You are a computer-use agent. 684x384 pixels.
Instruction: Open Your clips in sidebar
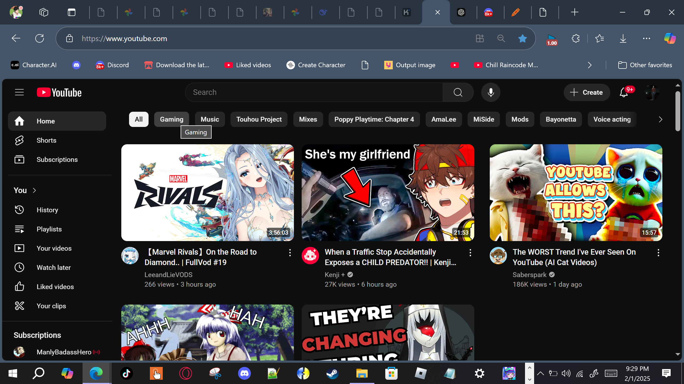[51, 306]
